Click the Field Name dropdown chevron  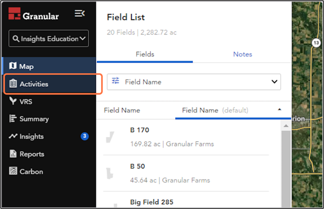(x=274, y=82)
